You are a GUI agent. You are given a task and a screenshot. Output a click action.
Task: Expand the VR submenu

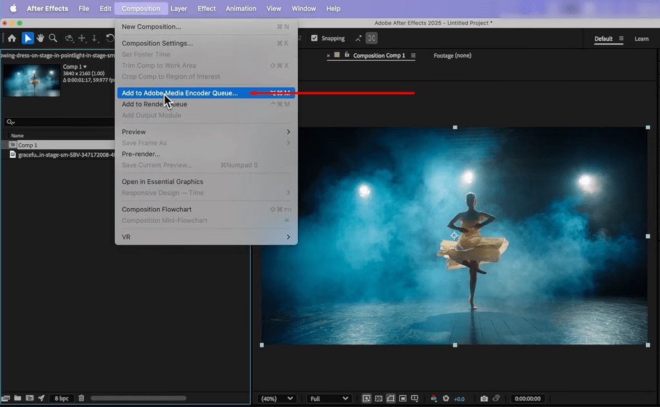[206, 237]
